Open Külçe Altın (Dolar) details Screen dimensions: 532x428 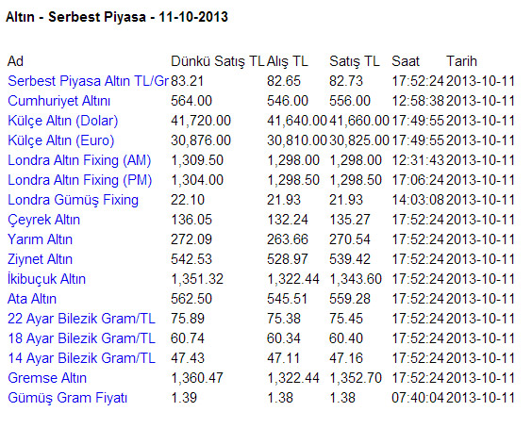pos(63,121)
